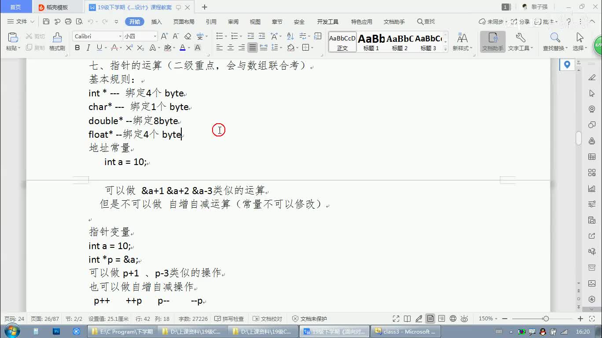Toggle bold formatting with the B button
This screenshot has height=338, width=602.
(77, 48)
